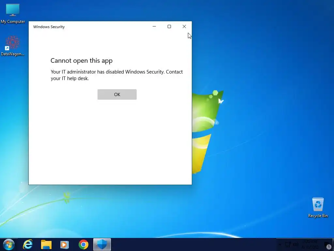334x251 pixels.
Task: Open the volume speaker tray icon
Action: [x=296, y=244]
